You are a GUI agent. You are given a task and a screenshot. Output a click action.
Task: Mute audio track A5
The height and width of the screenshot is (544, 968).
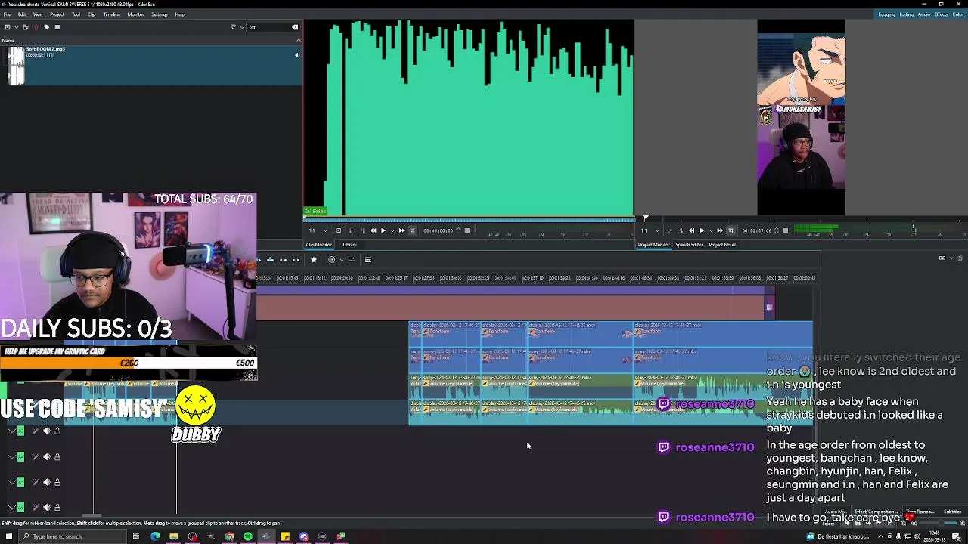(46, 482)
